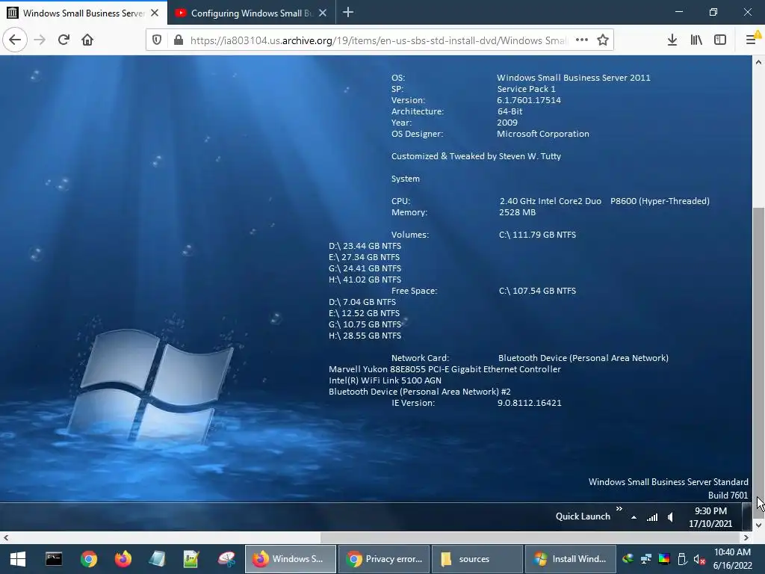Go back to the previous page
The width and height of the screenshot is (765, 574).
tap(15, 40)
